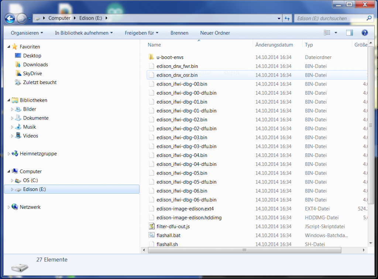Image resolution: width=378 pixels, height=279 pixels.
Task: Click the drive icon in the address bar
Action: [37, 18]
